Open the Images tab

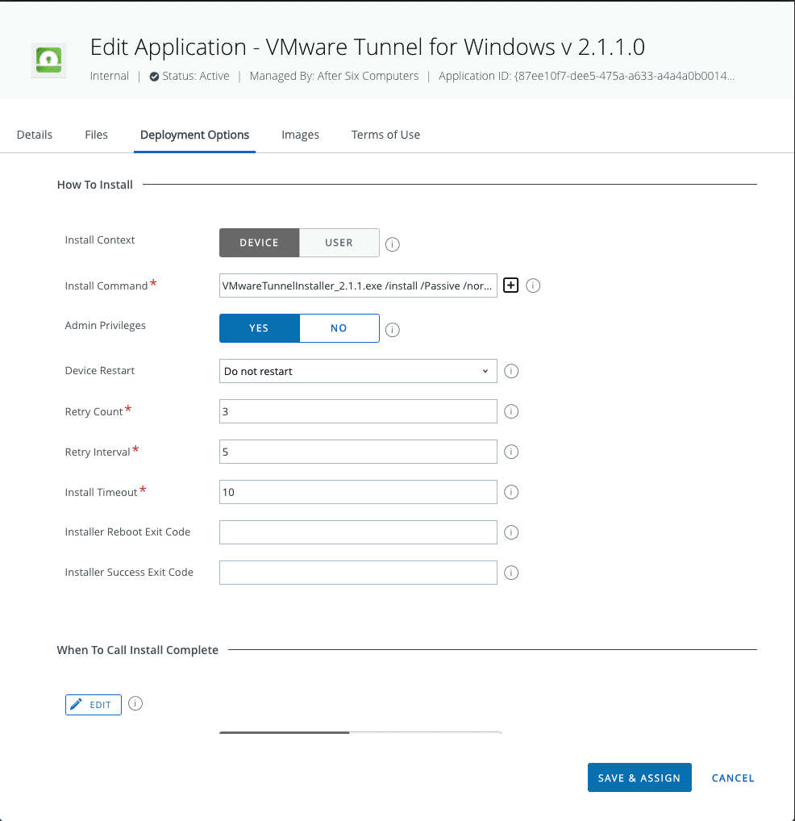click(300, 135)
